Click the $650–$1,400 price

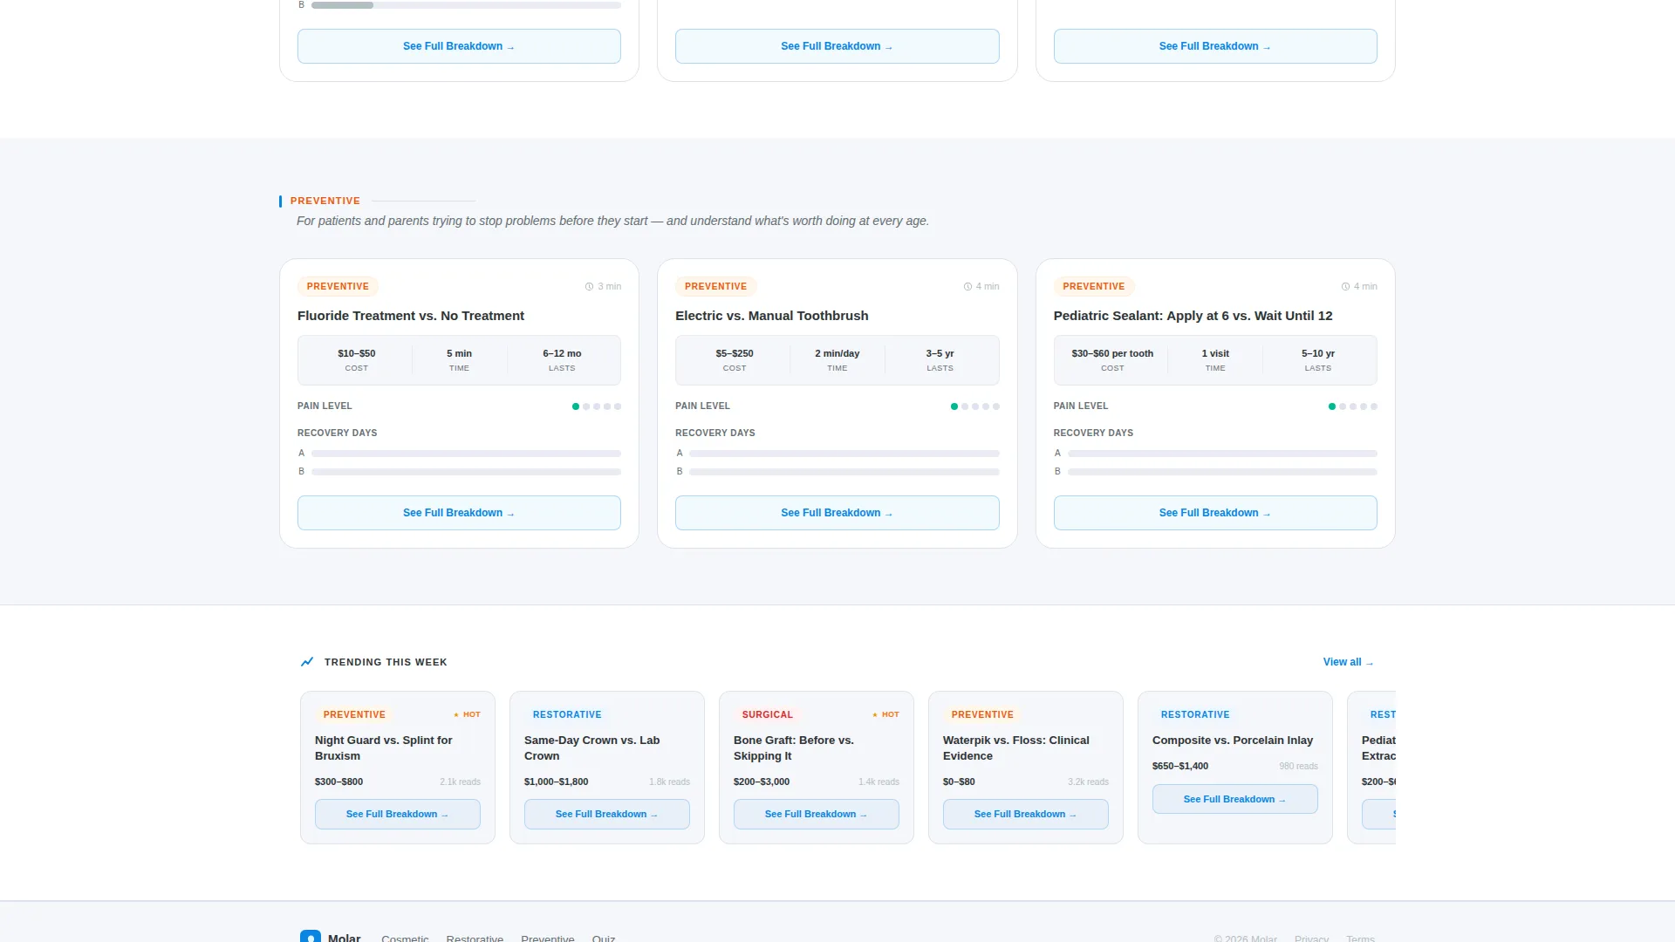point(1180,766)
